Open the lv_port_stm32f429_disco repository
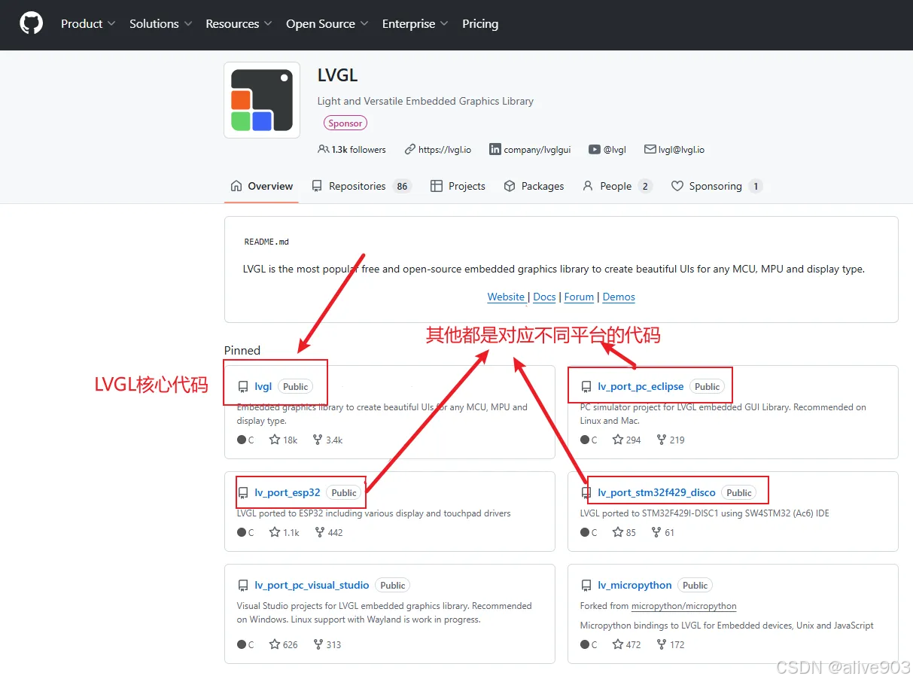 click(x=656, y=492)
